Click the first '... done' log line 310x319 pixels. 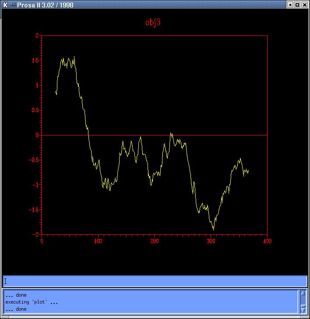click(16, 295)
